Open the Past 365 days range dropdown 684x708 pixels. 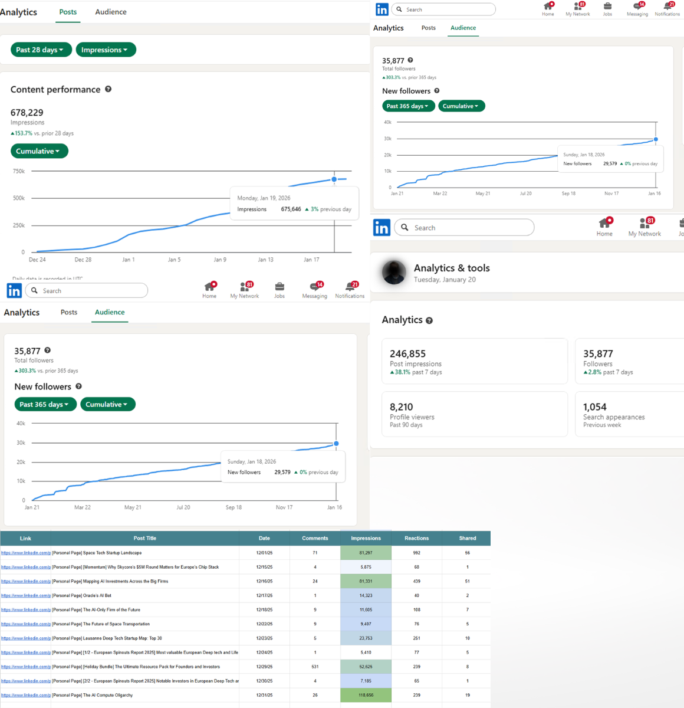point(45,404)
